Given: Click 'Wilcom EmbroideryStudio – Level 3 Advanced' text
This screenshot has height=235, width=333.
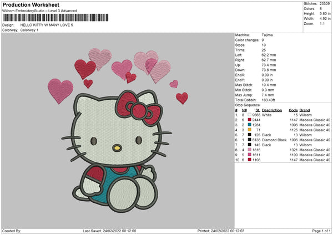Looking at the screenshot, I should (39, 11).
